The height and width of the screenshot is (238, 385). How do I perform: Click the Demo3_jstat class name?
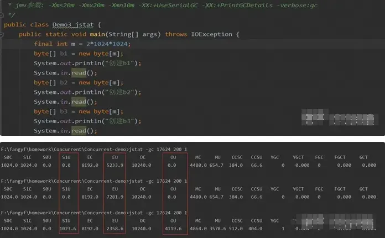pos(73,25)
